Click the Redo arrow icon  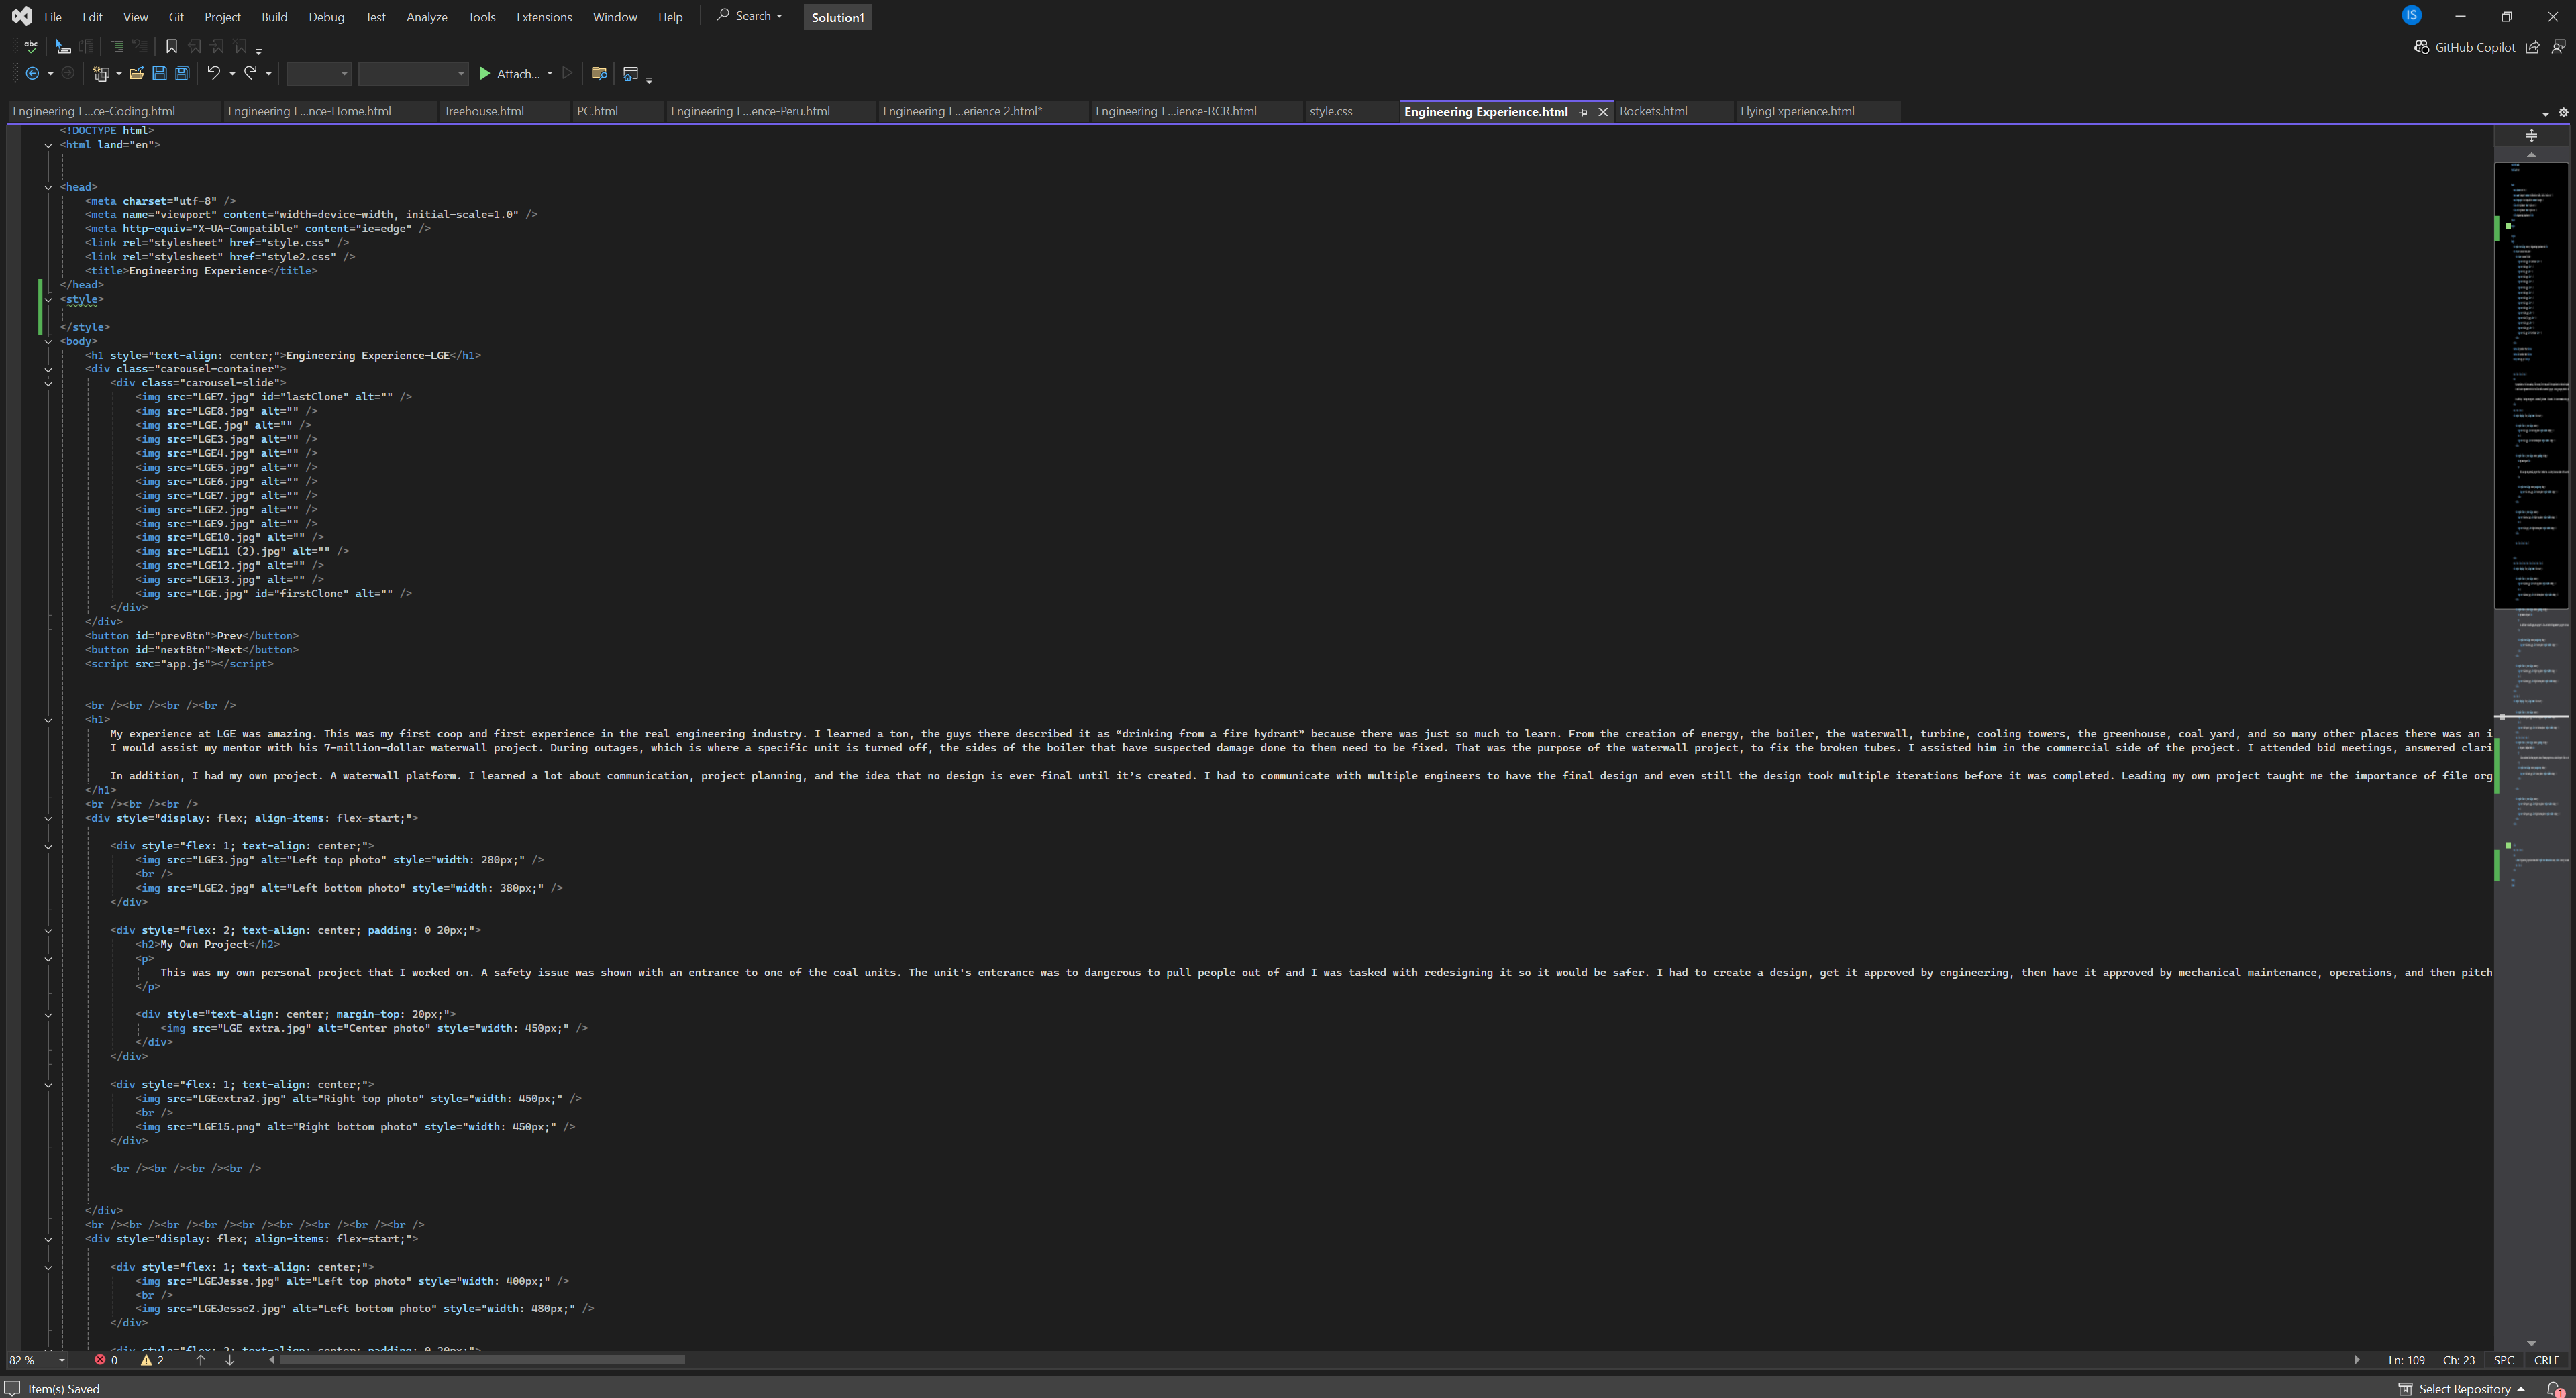pyautogui.click(x=251, y=73)
